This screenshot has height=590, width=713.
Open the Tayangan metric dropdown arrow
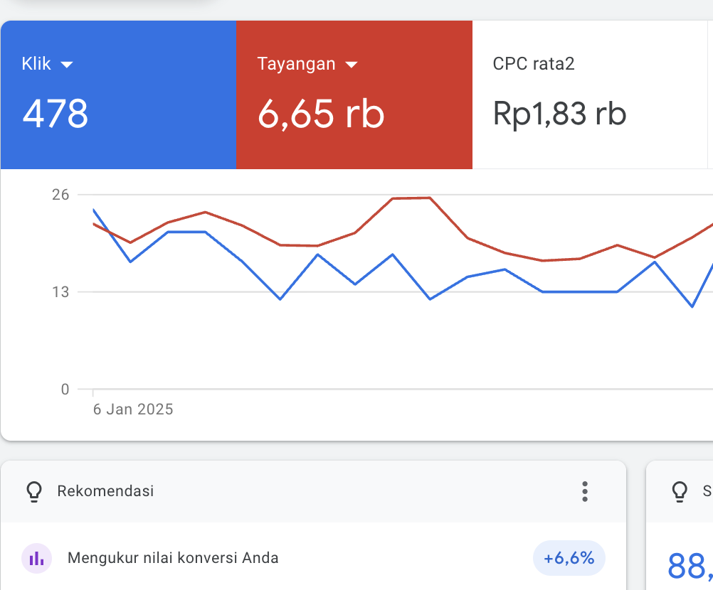(351, 65)
